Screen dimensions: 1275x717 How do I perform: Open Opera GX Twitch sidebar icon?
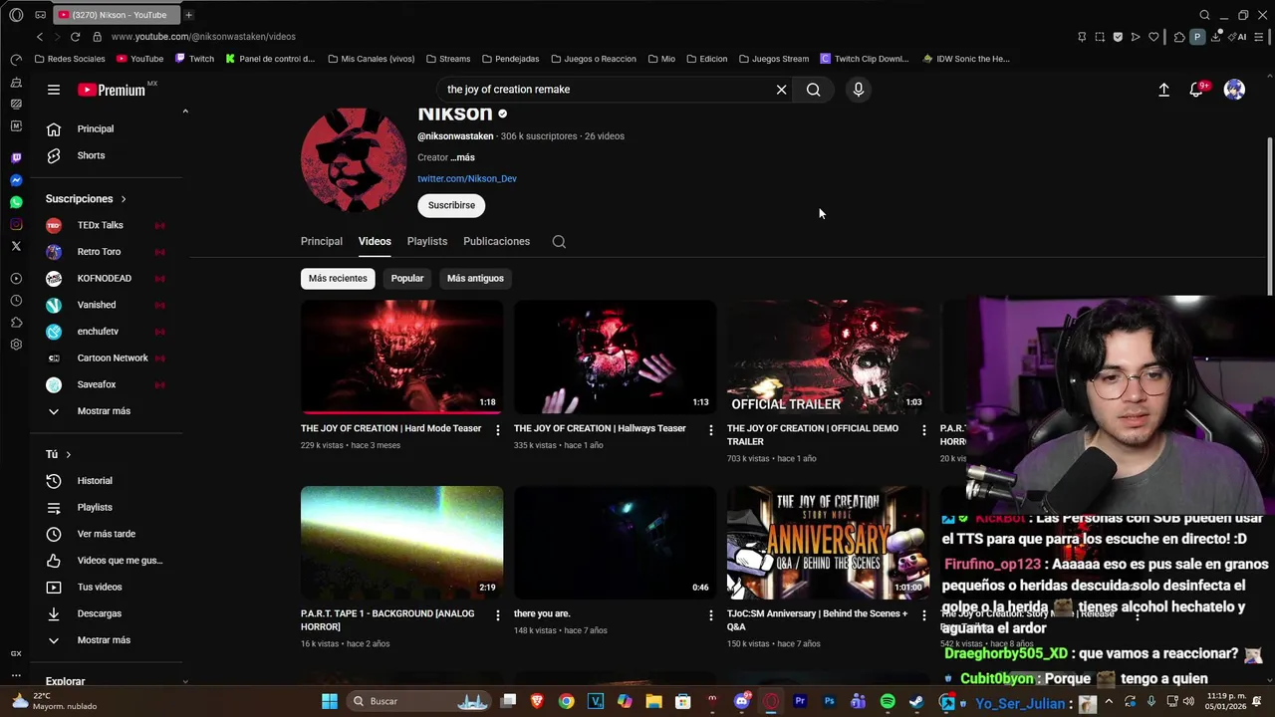(x=16, y=158)
